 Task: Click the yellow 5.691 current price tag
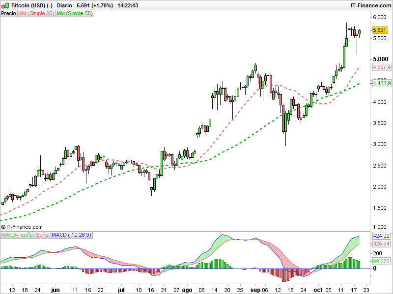[379, 30]
